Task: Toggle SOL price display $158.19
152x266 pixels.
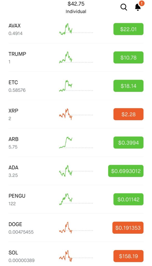Action: pos(128,256)
